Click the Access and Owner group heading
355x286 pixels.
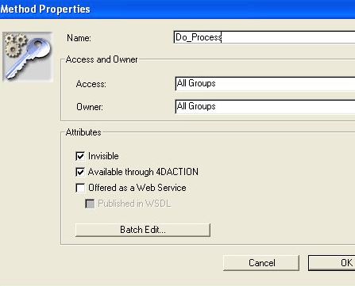click(102, 59)
